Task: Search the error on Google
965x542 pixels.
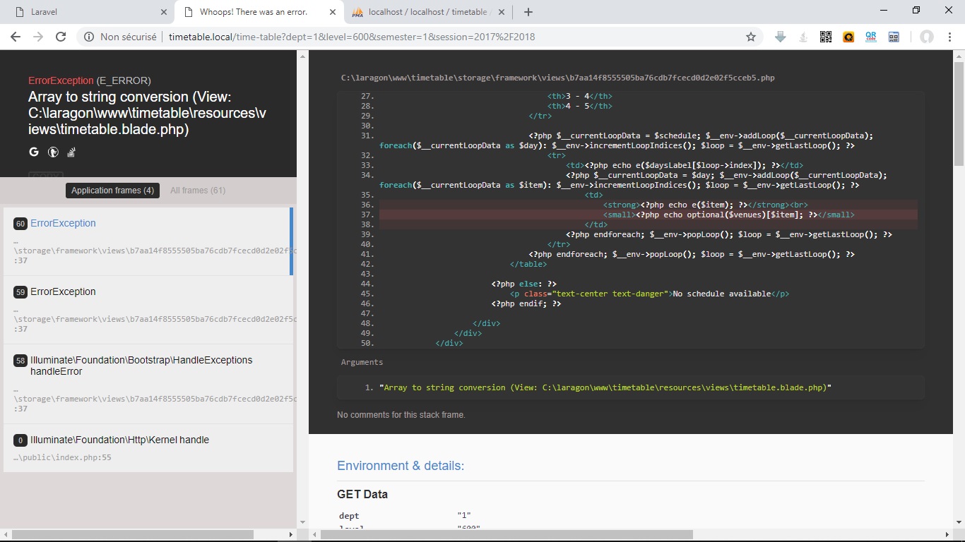Action: pyautogui.click(x=33, y=152)
